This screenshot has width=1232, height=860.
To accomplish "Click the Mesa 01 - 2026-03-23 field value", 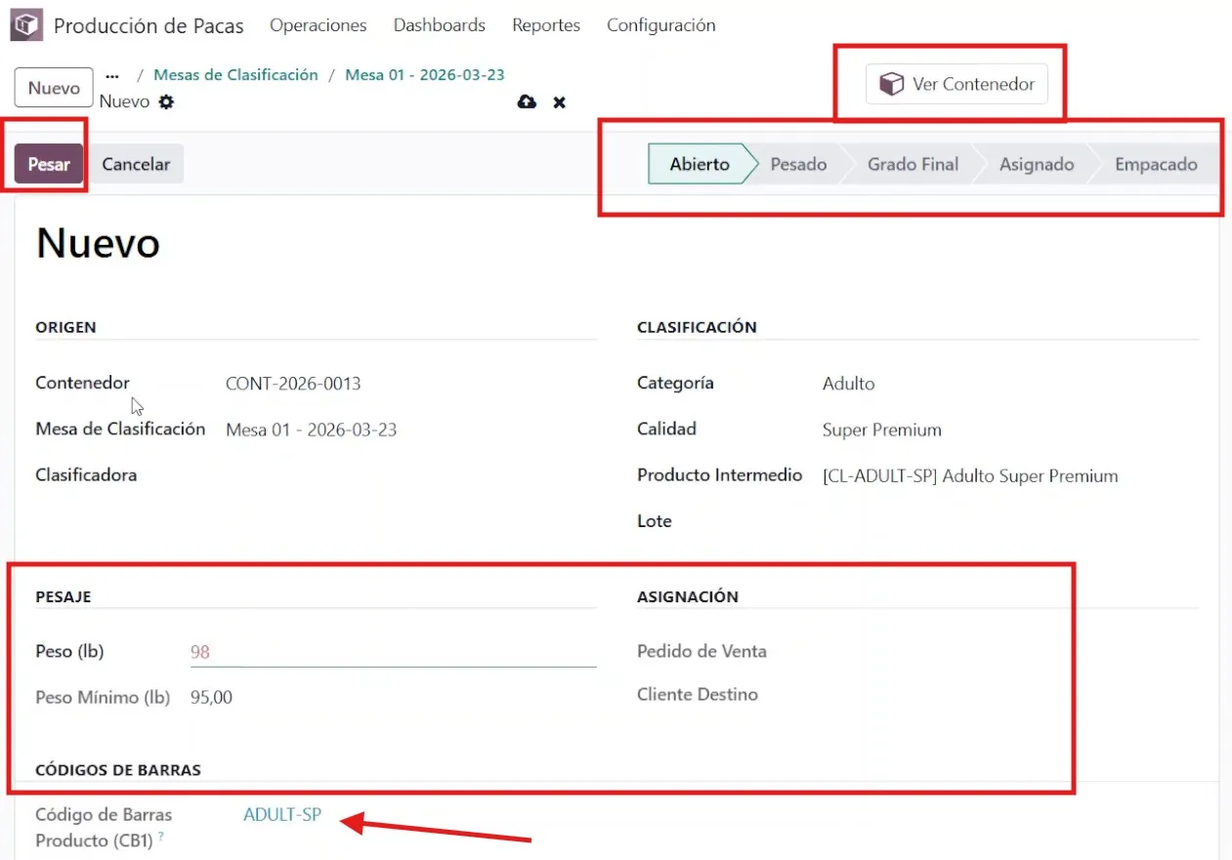I will [312, 430].
